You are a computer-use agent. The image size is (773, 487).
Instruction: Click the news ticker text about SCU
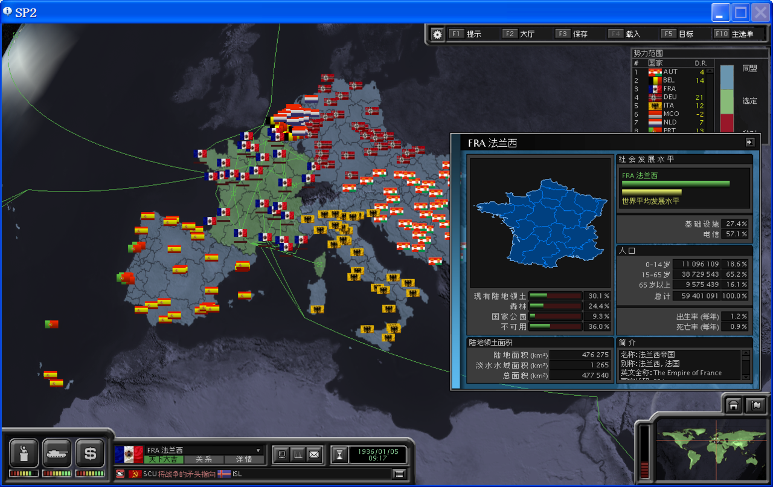[179, 474]
